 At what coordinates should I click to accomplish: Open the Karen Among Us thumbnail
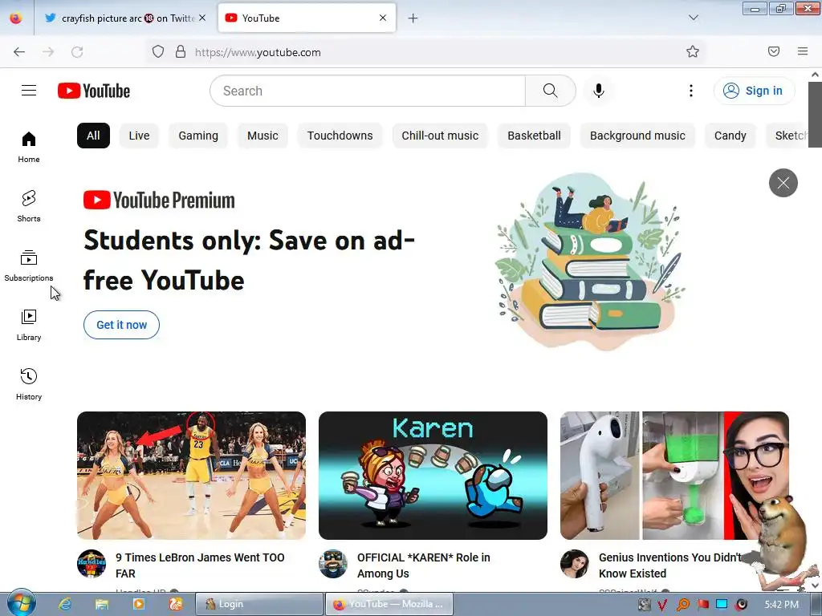coord(433,476)
